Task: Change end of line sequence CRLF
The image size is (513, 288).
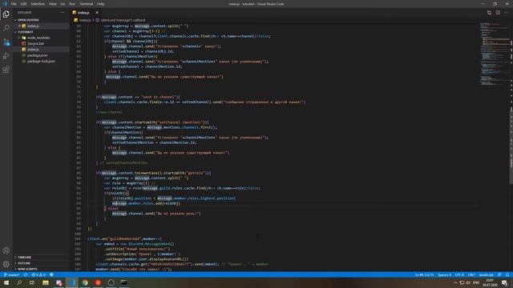Action: 471,275
